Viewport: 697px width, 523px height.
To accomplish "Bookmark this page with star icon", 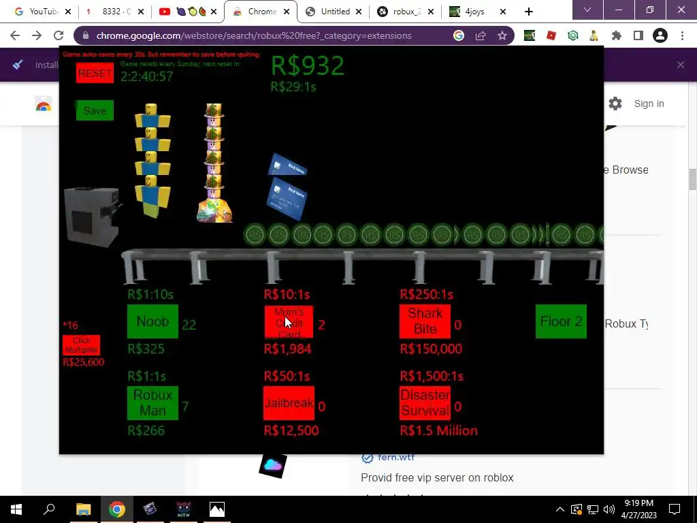I will coord(502,35).
